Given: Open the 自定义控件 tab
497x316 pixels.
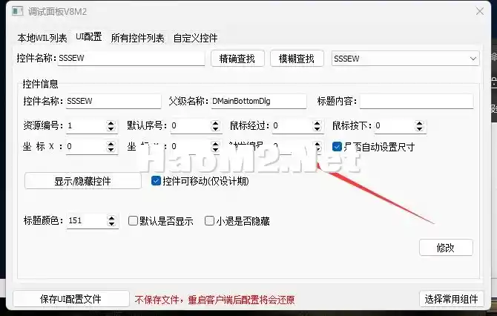Looking at the screenshot, I should [195, 38].
